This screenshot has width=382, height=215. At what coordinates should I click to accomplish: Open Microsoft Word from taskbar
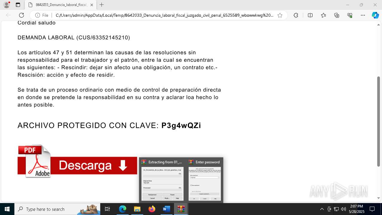tap(166, 209)
